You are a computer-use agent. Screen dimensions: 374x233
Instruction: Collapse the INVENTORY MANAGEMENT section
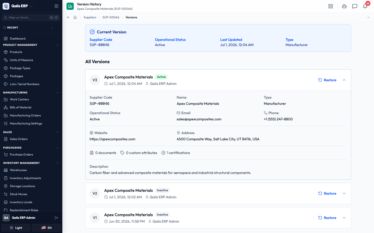point(58,163)
